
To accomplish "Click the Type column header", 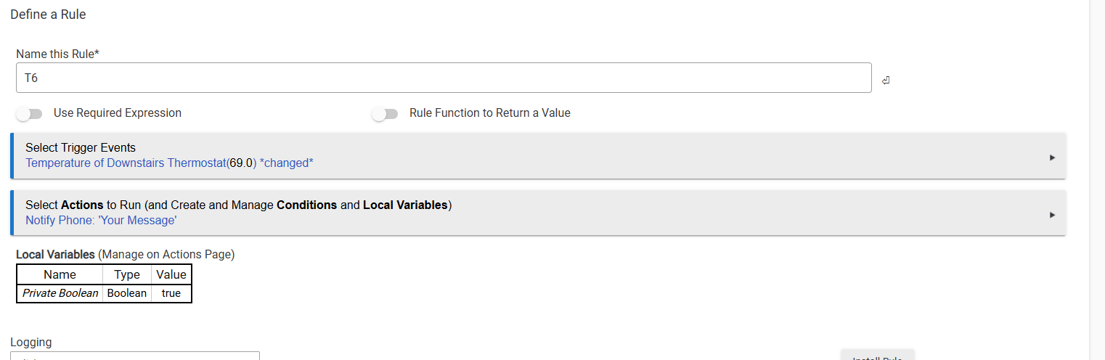I will [x=127, y=274].
